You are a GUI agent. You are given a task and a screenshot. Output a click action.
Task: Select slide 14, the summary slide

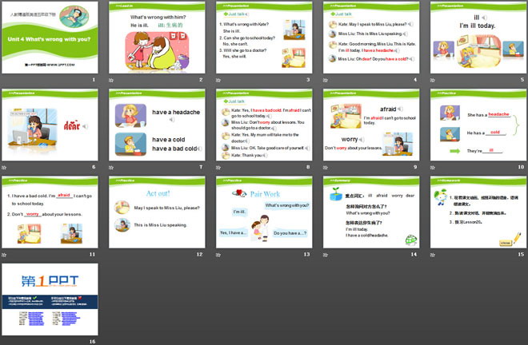(x=371, y=212)
